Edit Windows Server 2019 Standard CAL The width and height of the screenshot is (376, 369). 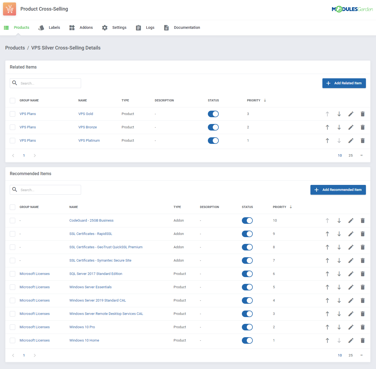[x=351, y=300]
